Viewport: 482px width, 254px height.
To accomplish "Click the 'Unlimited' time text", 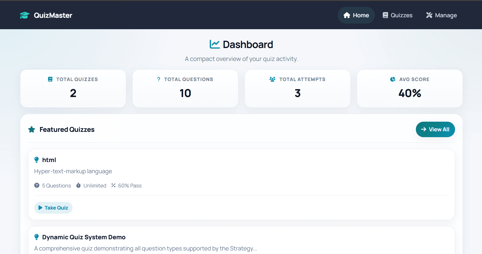I will [95, 186].
